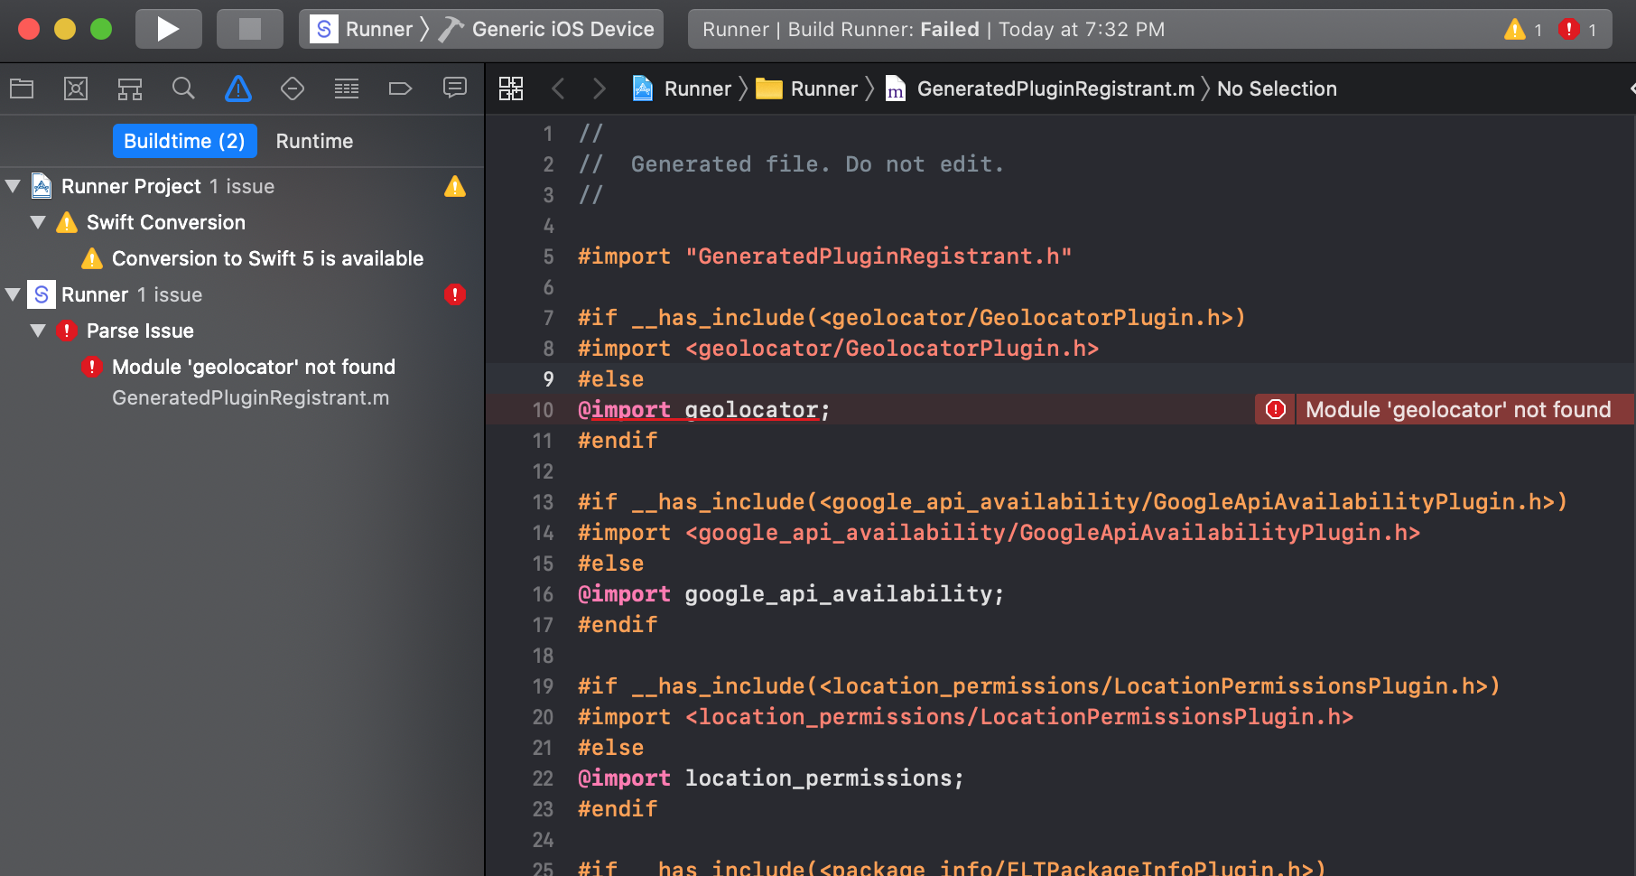Switch to the Runtime tab
The width and height of the screenshot is (1636, 876).
(x=313, y=141)
